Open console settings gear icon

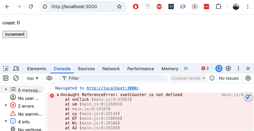coord(248,78)
